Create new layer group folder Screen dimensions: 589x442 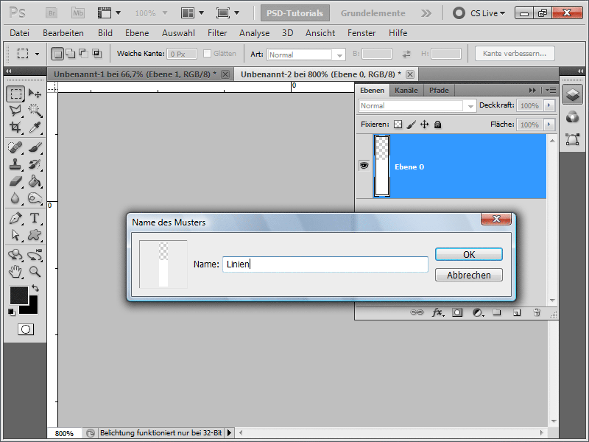point(496,312)
